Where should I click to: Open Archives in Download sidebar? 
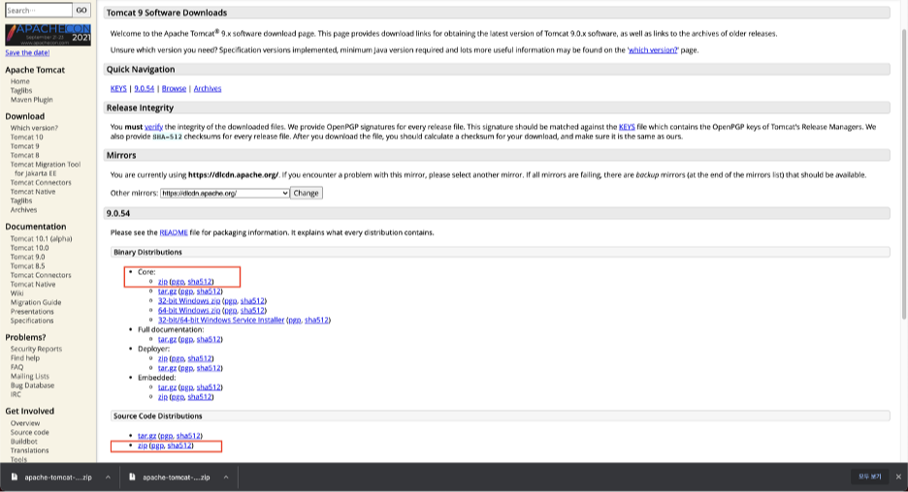click(x=23, y=210)
